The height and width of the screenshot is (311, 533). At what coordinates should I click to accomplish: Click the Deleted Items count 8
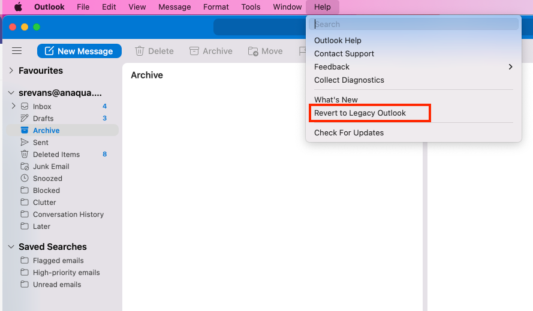pos(105,154)
